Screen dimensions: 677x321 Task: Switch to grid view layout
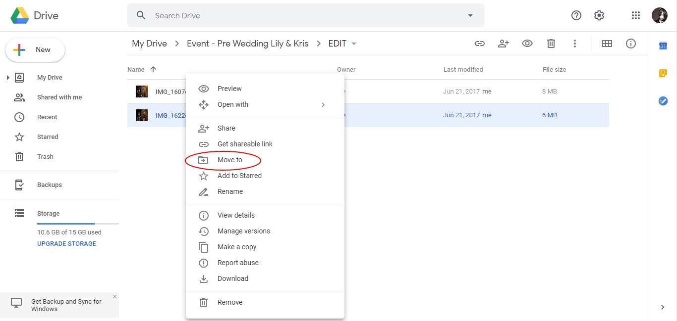point(607,44)
